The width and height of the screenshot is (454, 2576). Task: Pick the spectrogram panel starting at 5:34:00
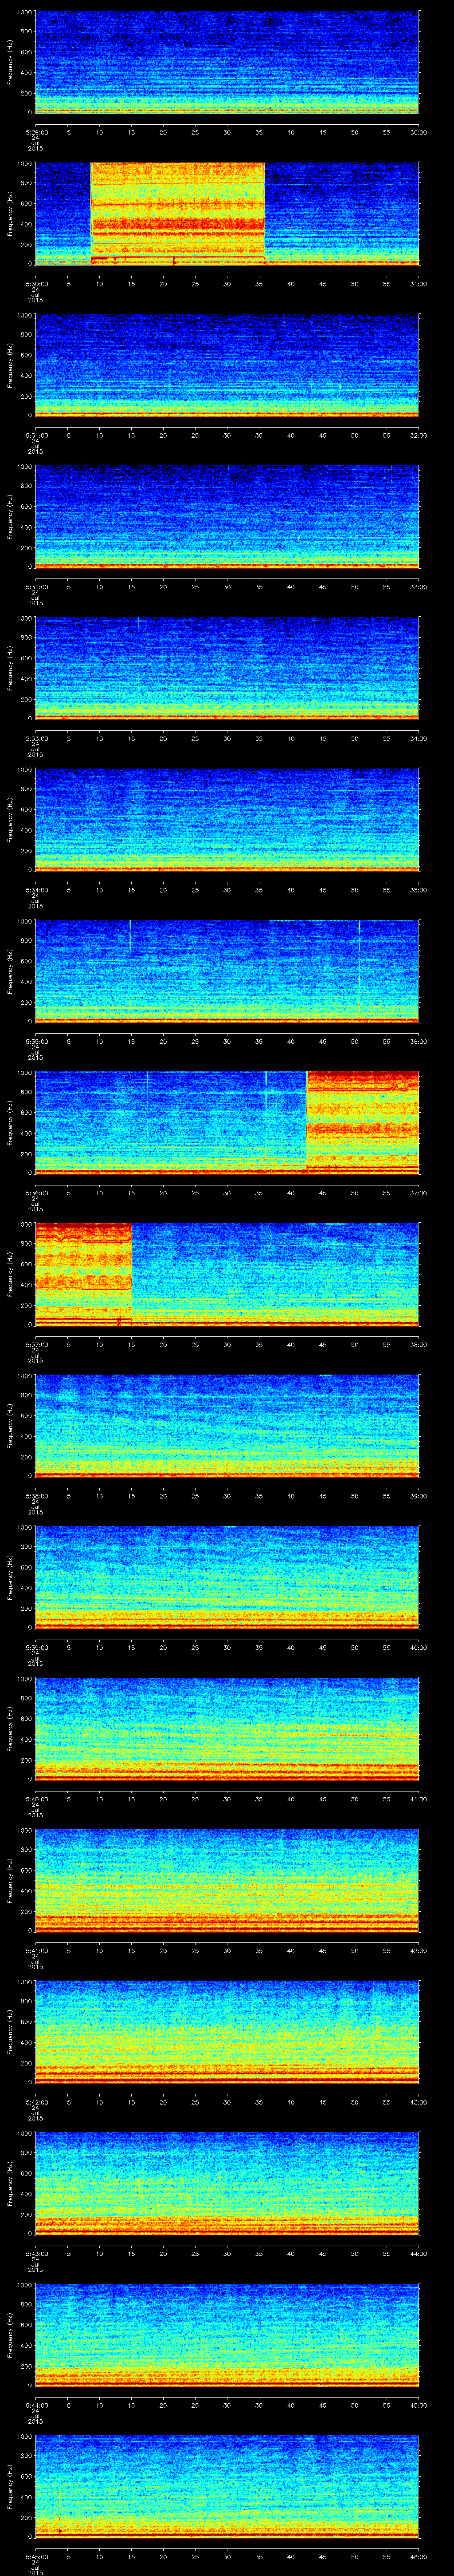227,820
